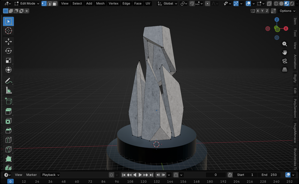This screenshot has height=184, width=299.
Task: Select the Select Box tool
Action: click(x=8, y=21)
